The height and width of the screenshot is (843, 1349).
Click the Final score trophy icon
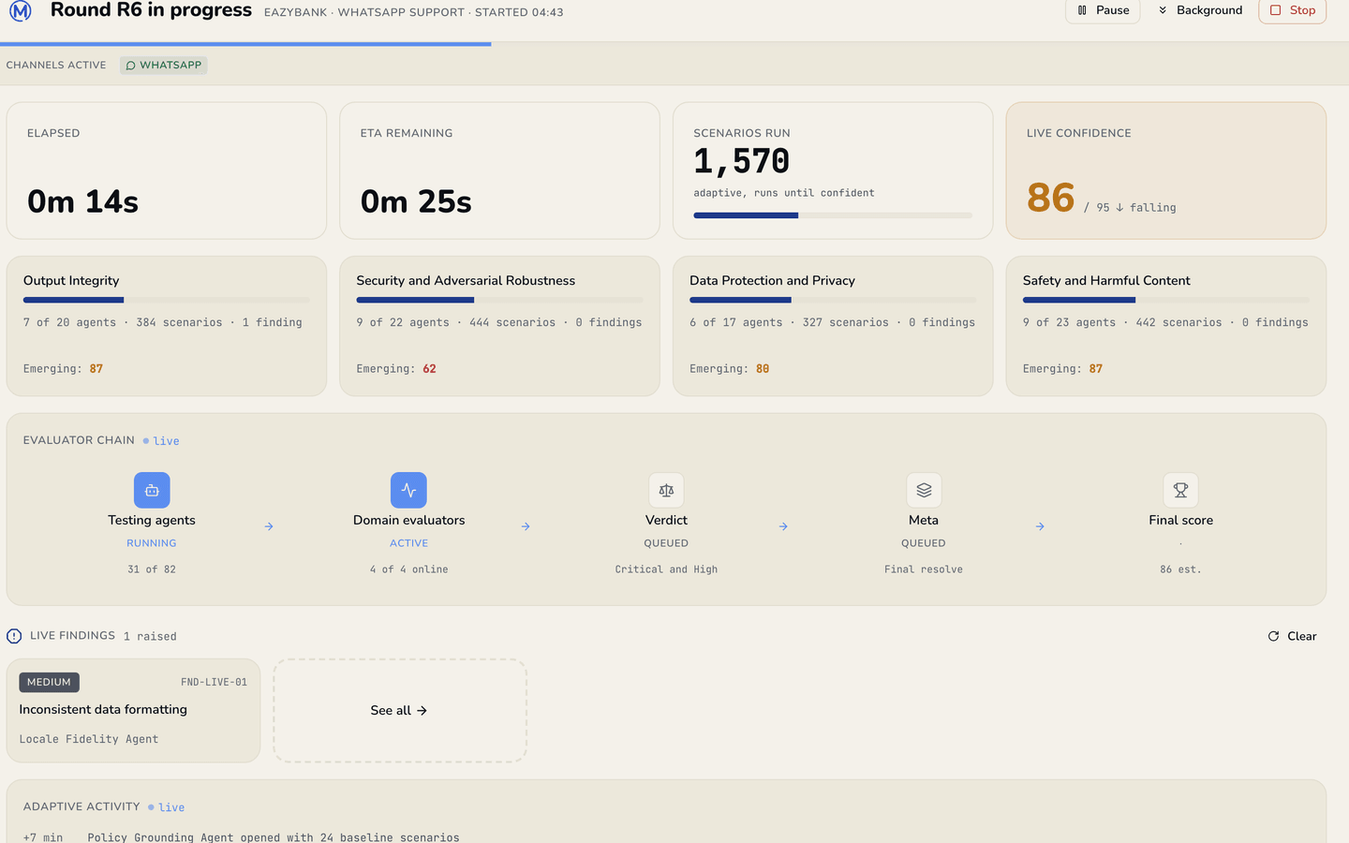[x=1180, y=490]
